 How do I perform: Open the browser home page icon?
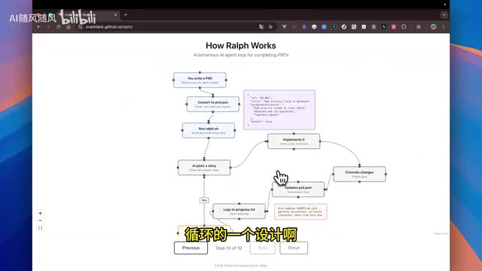69,27
